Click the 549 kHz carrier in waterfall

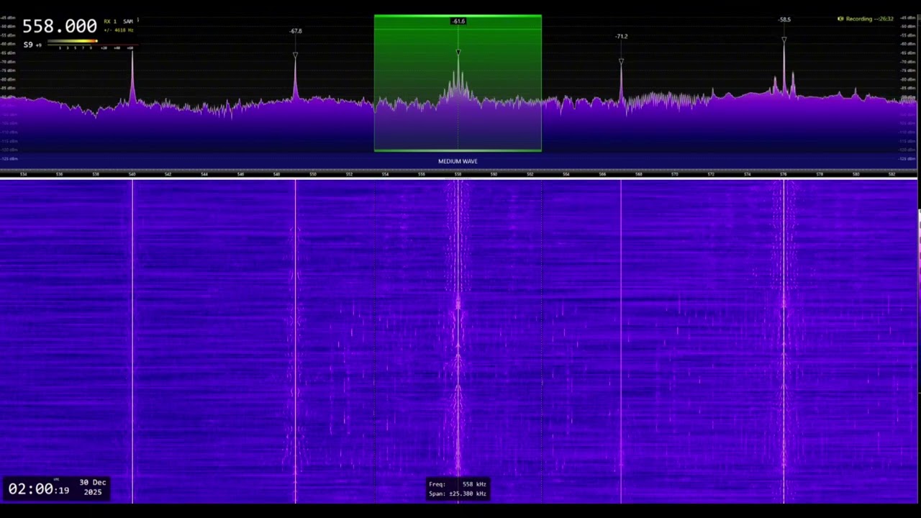tap(295, 341)
